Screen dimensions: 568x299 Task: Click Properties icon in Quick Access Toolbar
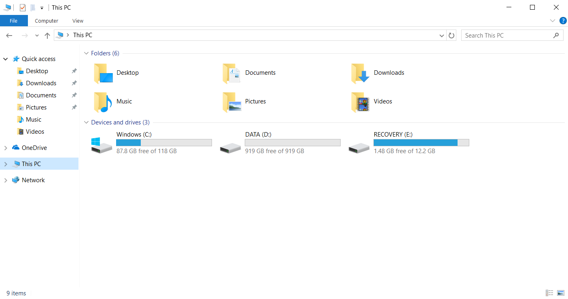[x=23, y=8]
